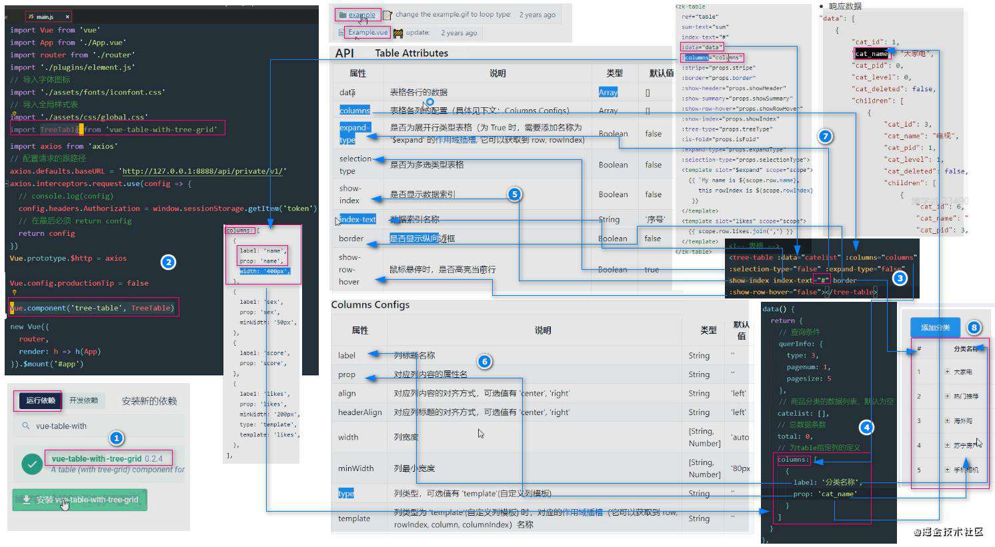This screenshot has width=995, height=547.
Task: Click the Vue.component('tree-table', TreeTable) line
Action: click(92, 308)
